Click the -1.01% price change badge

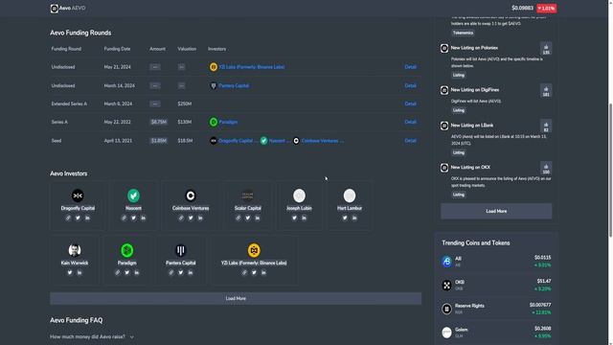[547, 9]
